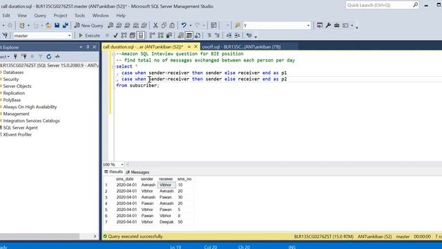Screen dimensions: 442x249
Task: Click the Connect Object Explorer plug icon
Action: click(15, 57)
